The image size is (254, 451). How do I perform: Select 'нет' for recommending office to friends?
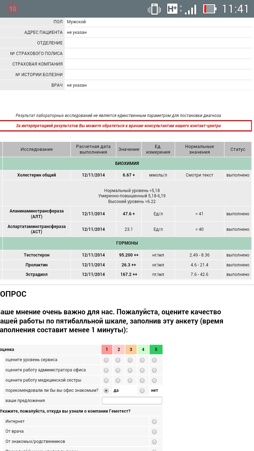(142, 390)
